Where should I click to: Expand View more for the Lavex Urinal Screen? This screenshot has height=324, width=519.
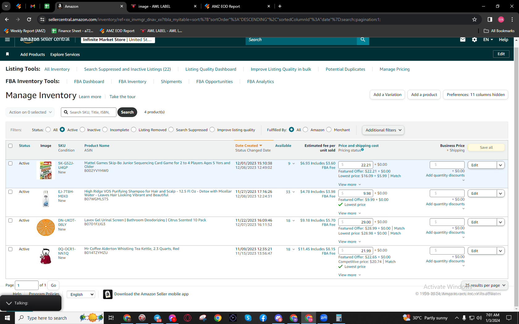[x=349, y=242]
